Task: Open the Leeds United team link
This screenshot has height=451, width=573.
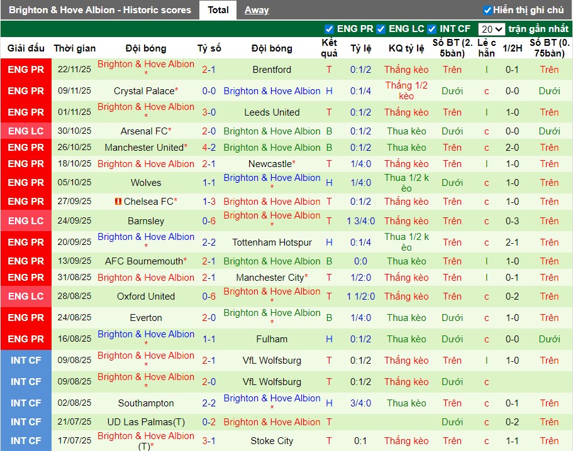Action: (x=271, y=112)
